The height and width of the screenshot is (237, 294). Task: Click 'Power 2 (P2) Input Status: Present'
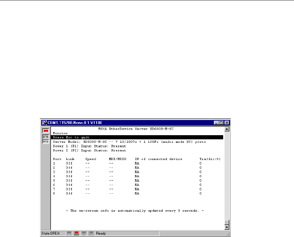(x=89, y=150)
